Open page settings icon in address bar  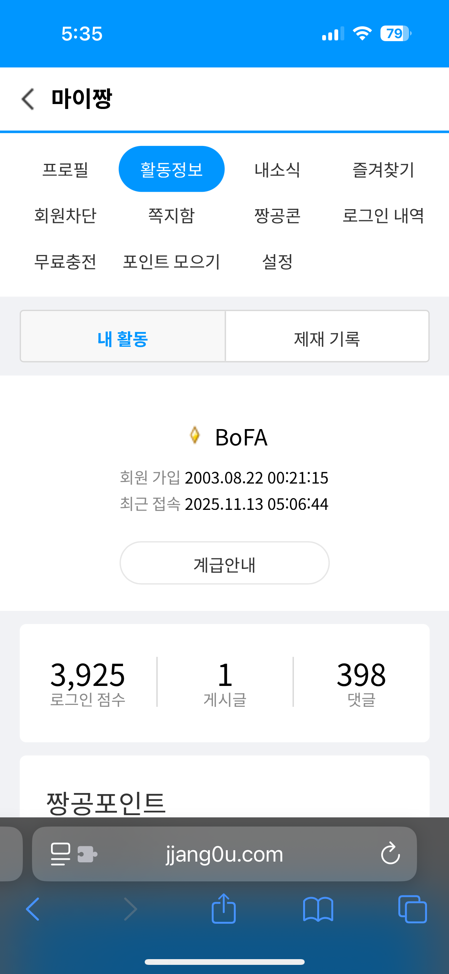click(x=60, y=854)
